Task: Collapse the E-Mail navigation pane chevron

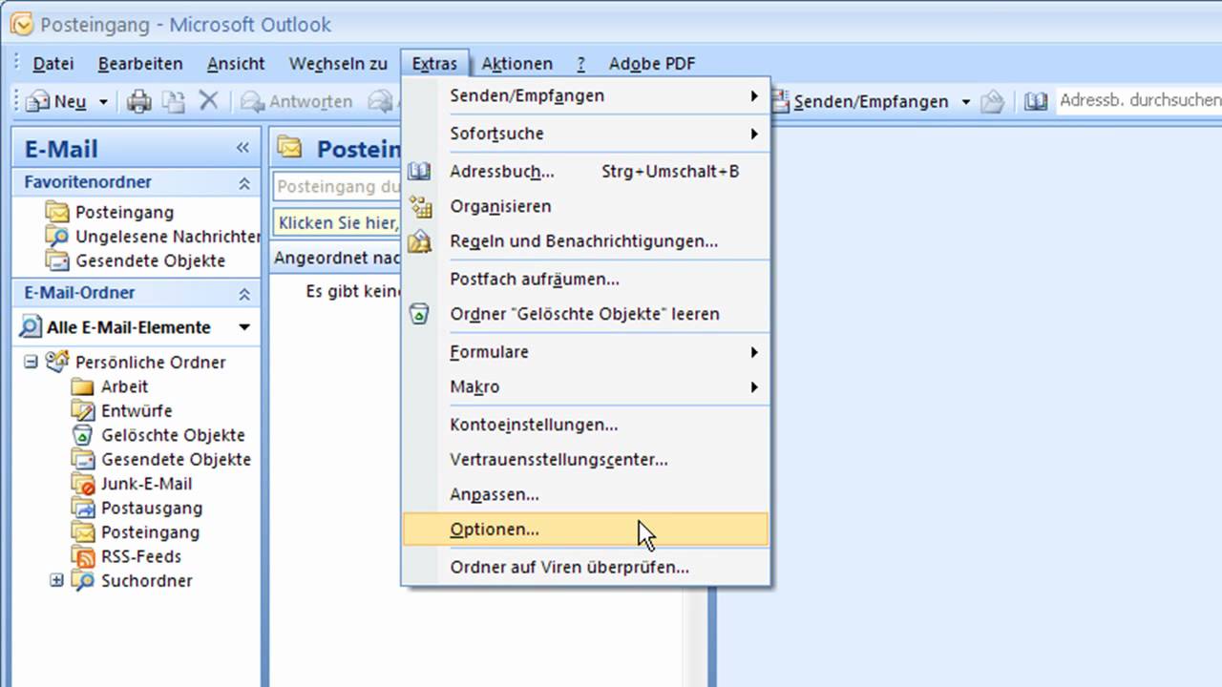Action: (242, 148)
